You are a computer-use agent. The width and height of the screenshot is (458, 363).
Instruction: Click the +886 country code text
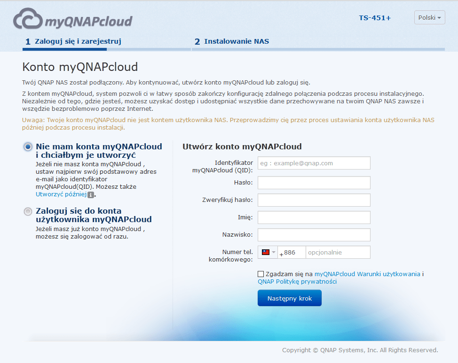pos(287,253)
